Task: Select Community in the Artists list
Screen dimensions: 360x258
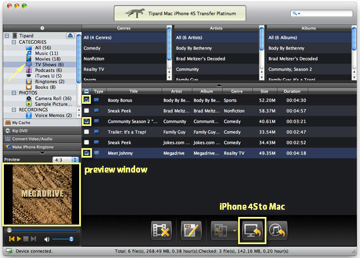Action: point(217,69)
